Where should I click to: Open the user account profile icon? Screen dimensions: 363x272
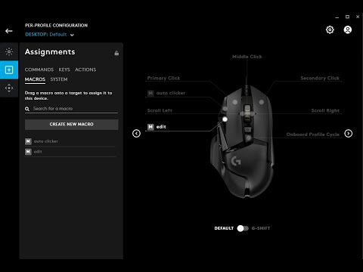coord(348,30)
